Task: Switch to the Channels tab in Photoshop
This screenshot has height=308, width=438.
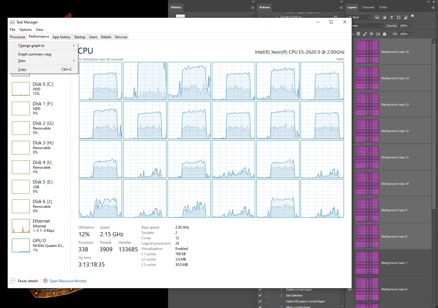Action: pos(368,7)
